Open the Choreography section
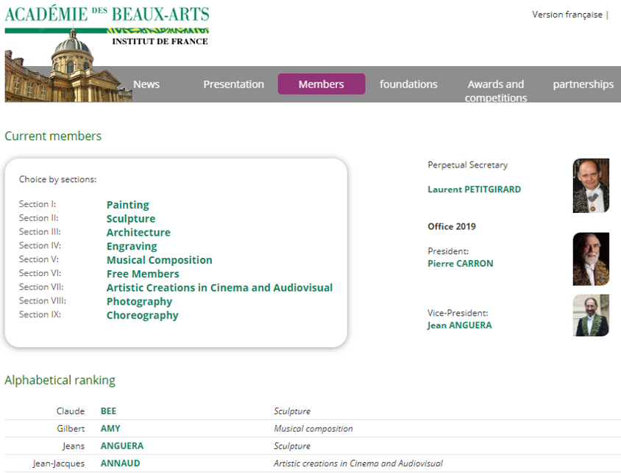 [142, 316]
